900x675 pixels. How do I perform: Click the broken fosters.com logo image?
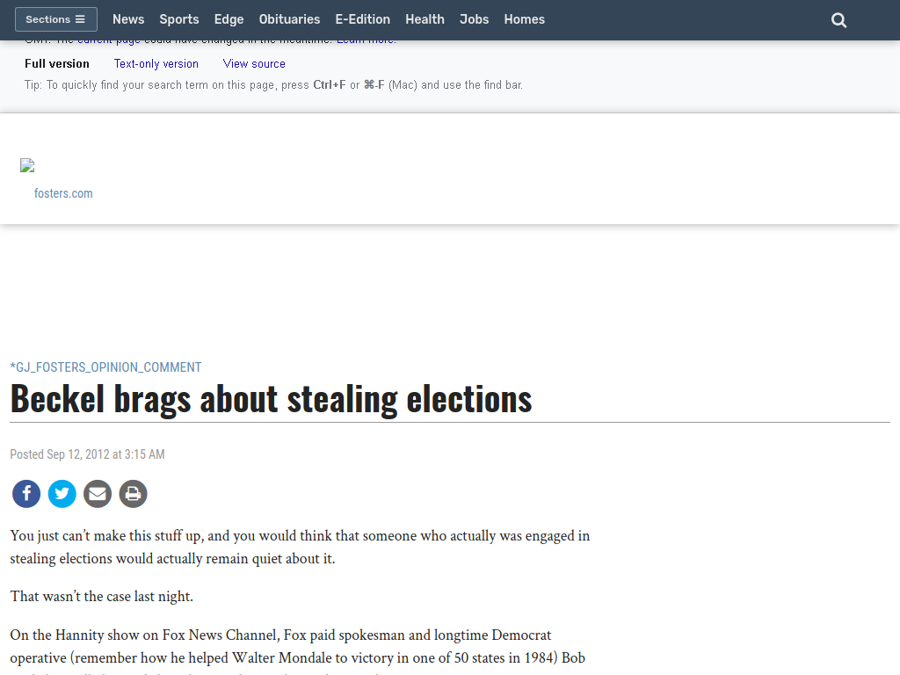coord(27,166)
